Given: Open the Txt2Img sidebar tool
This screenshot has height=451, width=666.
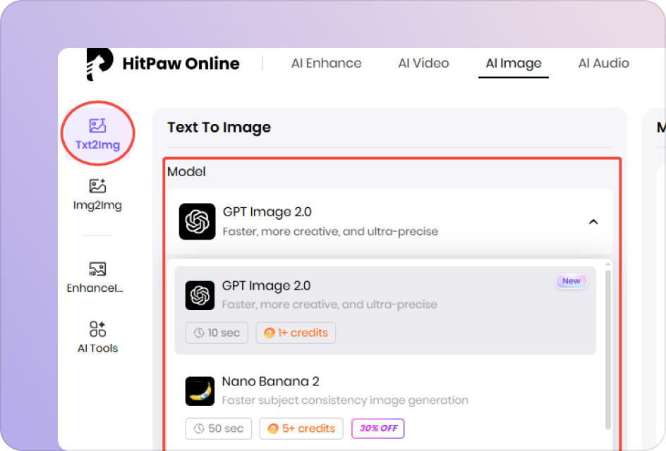Looking at the screenshot, I should coord(97,134).
